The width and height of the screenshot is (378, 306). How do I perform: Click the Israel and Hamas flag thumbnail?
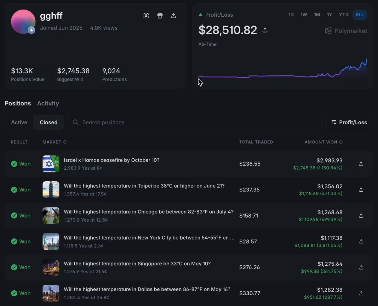point(51,164)
